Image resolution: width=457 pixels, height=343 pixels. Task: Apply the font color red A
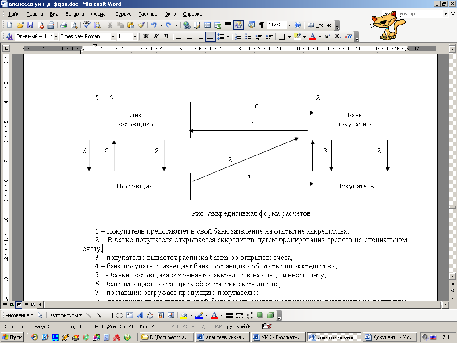click(312, 37)
